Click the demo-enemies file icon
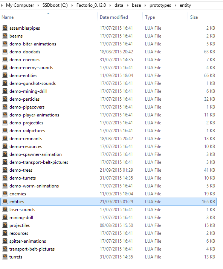This screenshot has width=223, height=269. click(x=5, y=59)
